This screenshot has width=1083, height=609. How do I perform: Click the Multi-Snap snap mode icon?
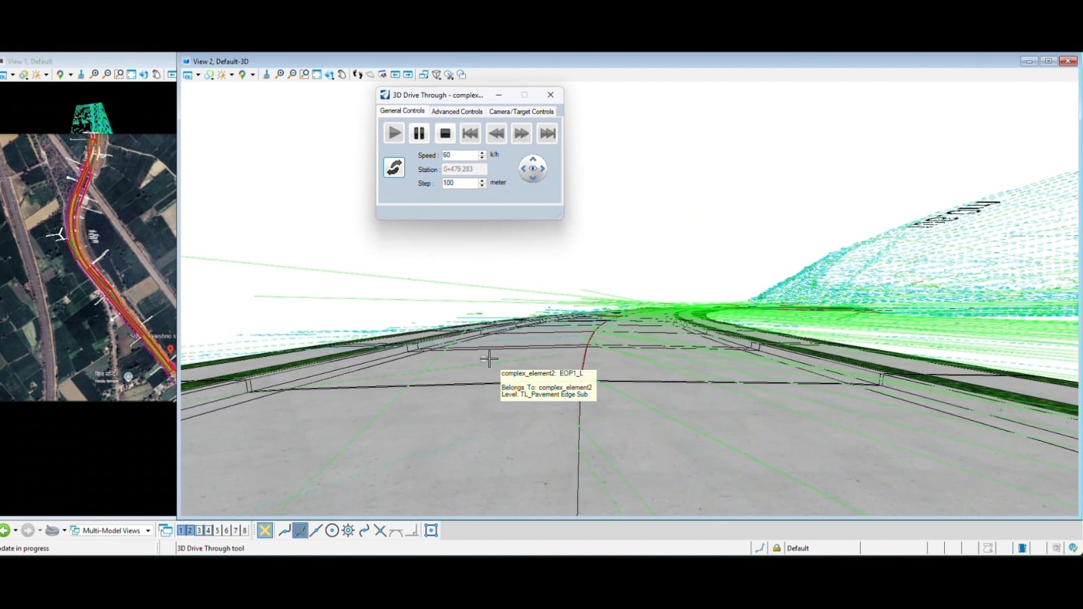(x=431, y=530)
